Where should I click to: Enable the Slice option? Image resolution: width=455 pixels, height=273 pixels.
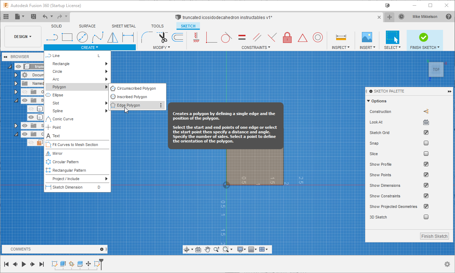click(426, 154)
